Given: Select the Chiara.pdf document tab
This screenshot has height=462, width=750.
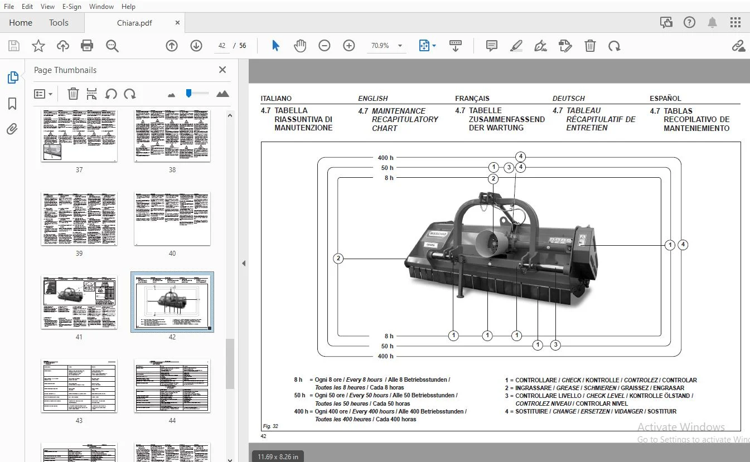Looking at the screenshot, I should click(134, 23).
